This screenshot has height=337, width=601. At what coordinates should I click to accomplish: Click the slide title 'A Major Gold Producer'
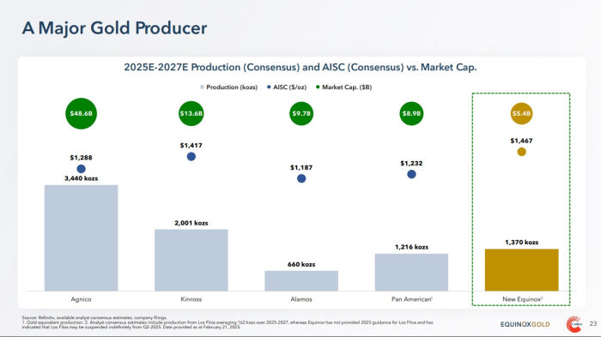(x=114, y=28)
